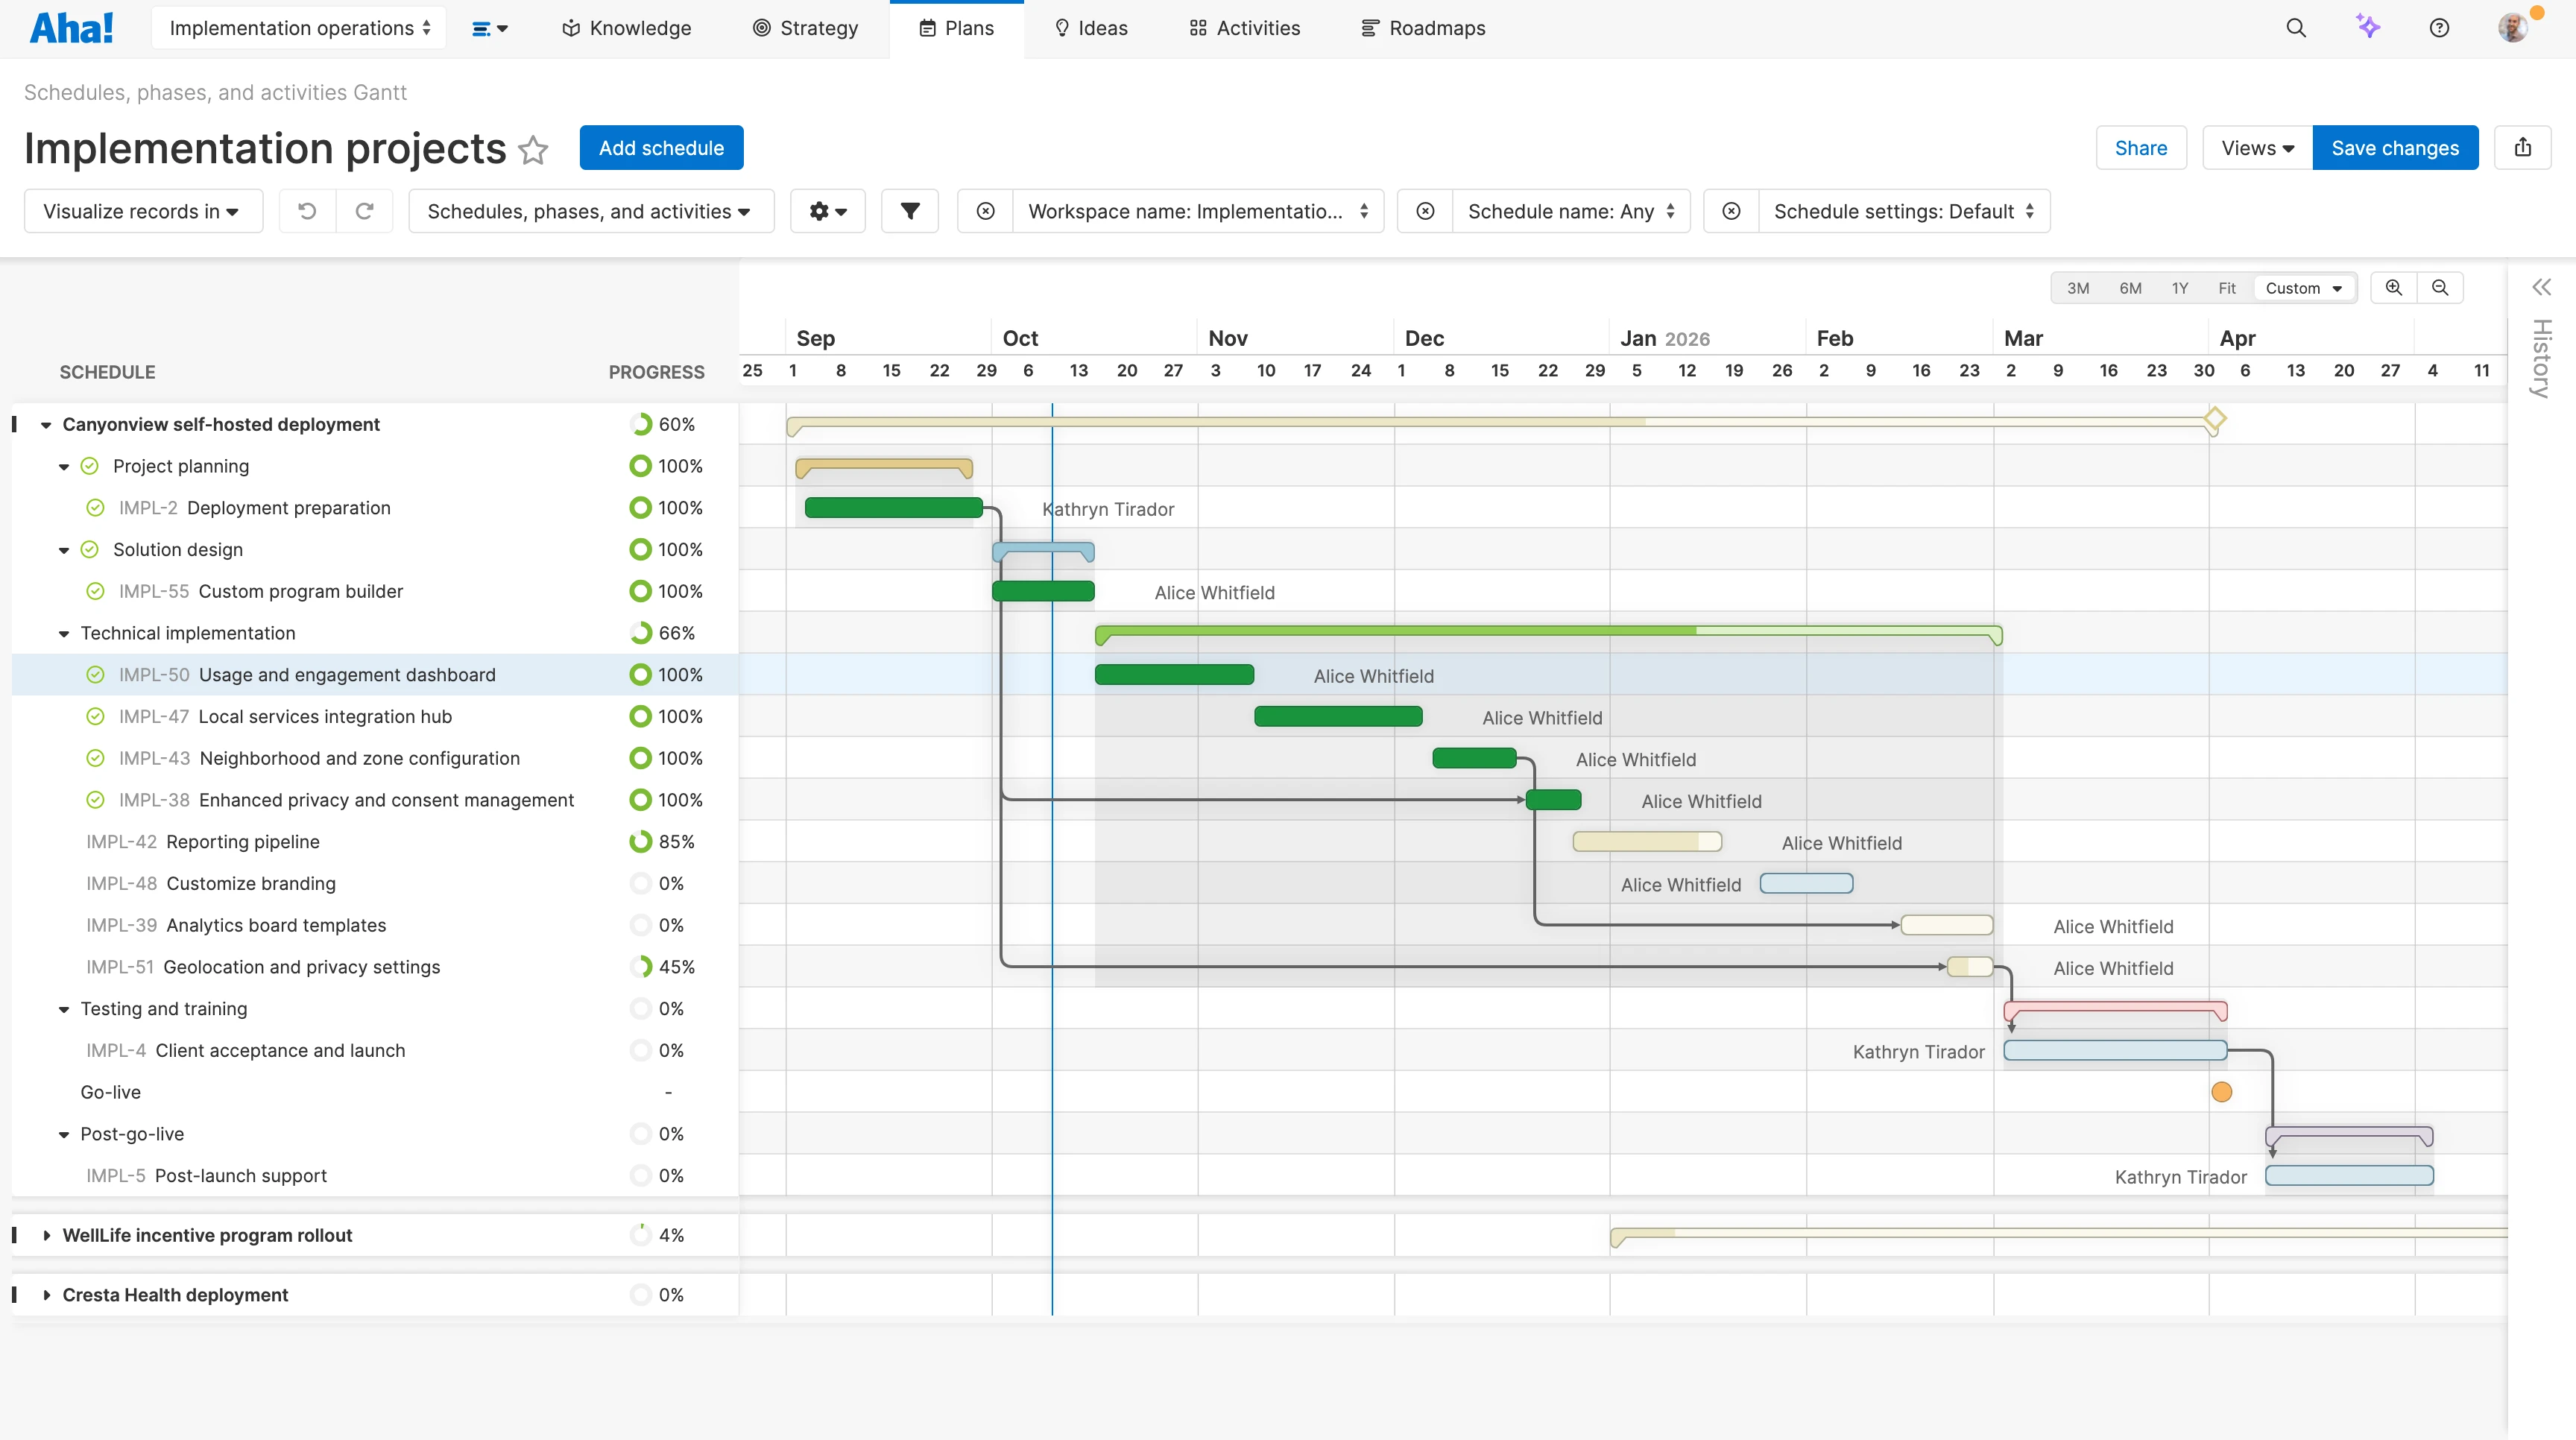Viewport: 2576px width, 1440px height.
Task: Click the undo arrow icon
Action: [x=306, y=210]
